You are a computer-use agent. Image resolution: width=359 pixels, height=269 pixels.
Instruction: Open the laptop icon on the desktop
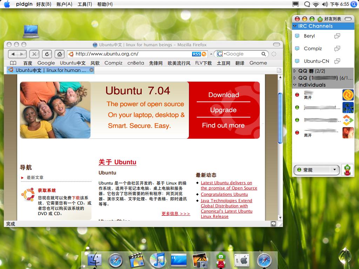click(x=31, y=31)
